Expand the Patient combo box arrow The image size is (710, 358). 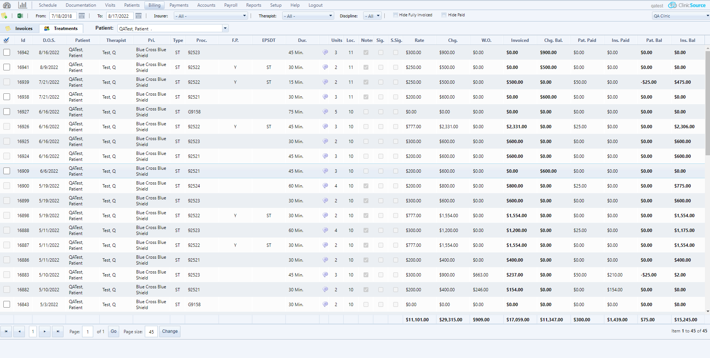(x=225, y=29)
